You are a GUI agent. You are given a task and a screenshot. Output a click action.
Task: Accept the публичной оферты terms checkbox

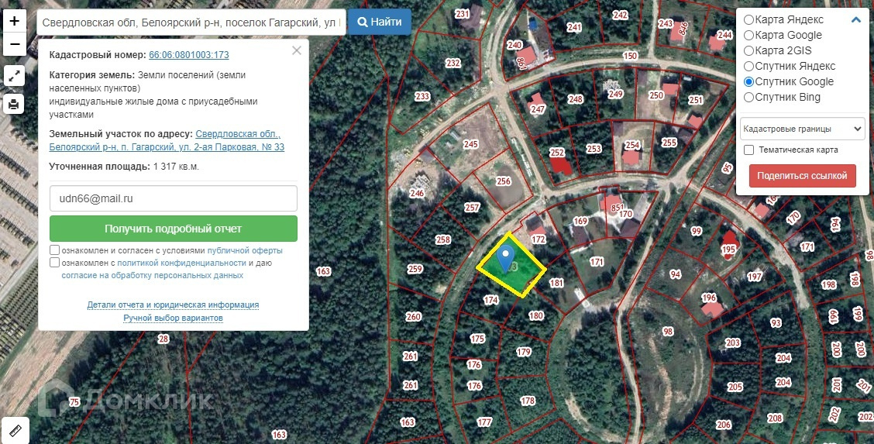click(54, 250)
